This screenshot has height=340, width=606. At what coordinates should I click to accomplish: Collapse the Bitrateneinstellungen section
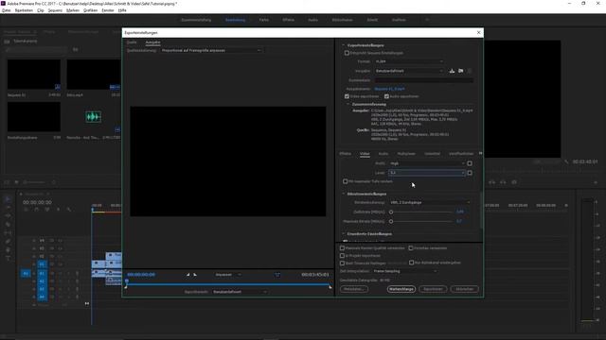[x=343, y=194]
